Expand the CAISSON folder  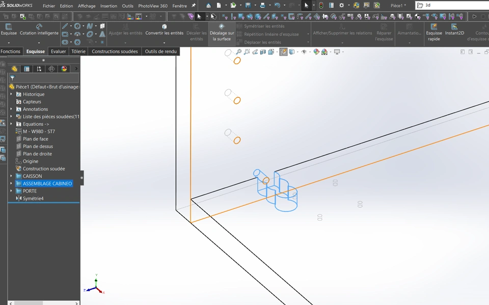pyautogui.click(x=11, y=176)
